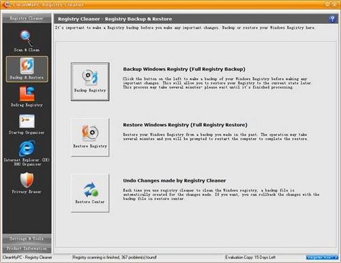Viewport: 341px width, 263px height.
Task: Click the Register Now link
Action: point(322,258)
